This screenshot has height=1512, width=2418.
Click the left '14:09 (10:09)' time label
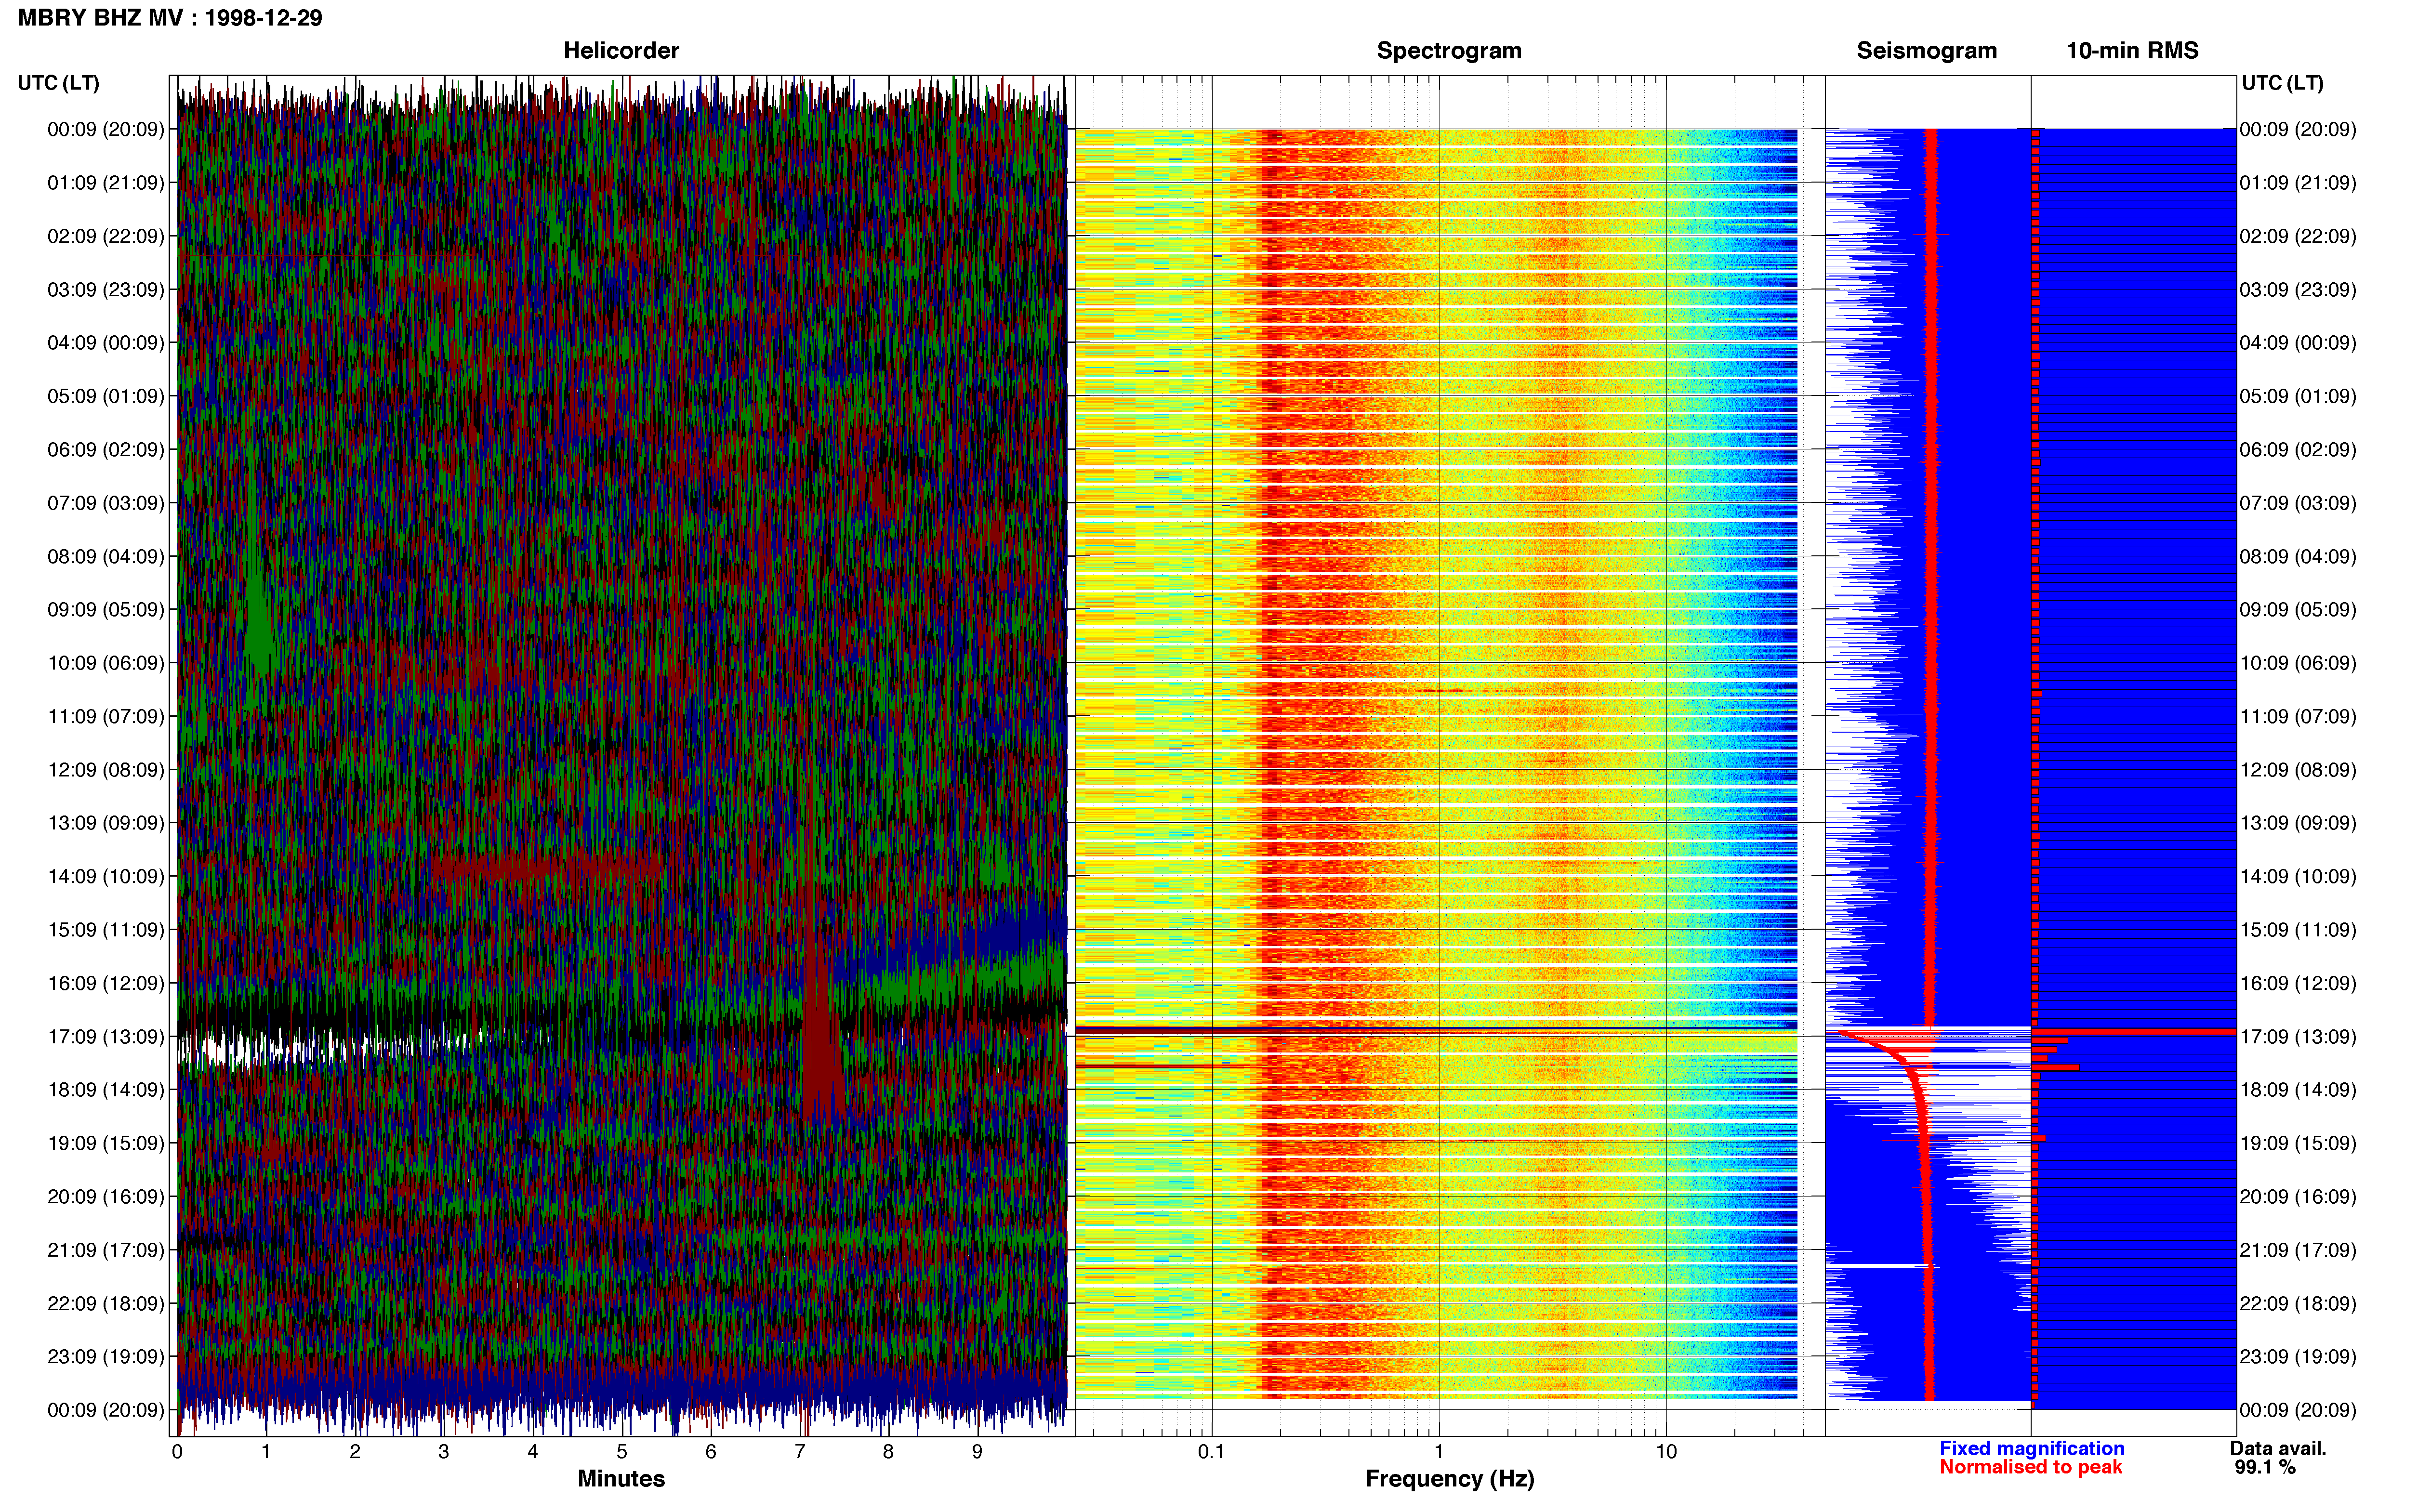click(106, 877)
